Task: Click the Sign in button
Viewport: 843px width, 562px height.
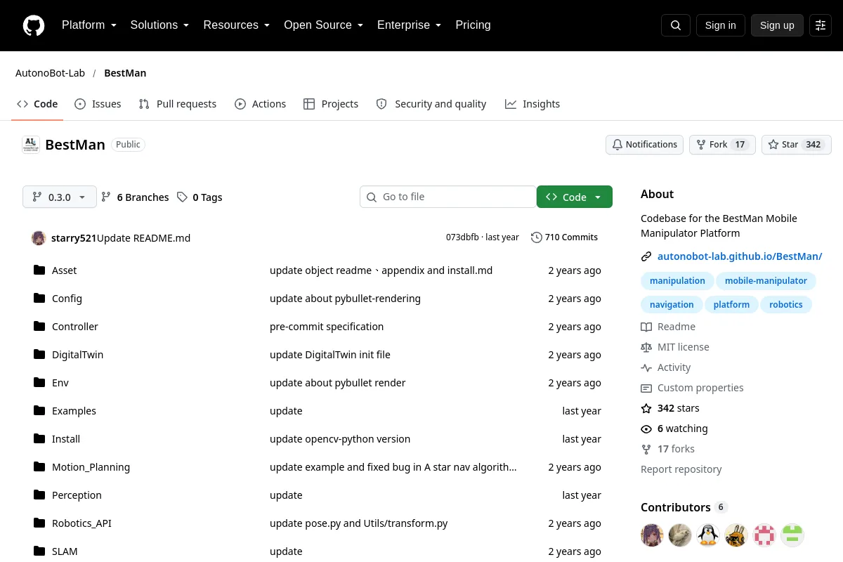Action: pos(720,25)
